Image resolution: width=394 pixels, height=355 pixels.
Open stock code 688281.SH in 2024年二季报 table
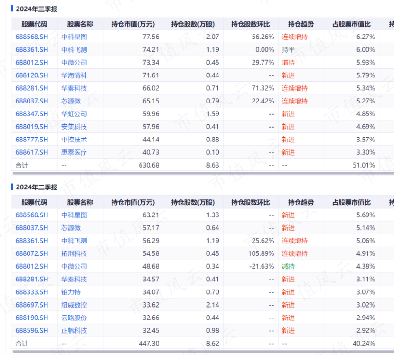click(32, 279)
